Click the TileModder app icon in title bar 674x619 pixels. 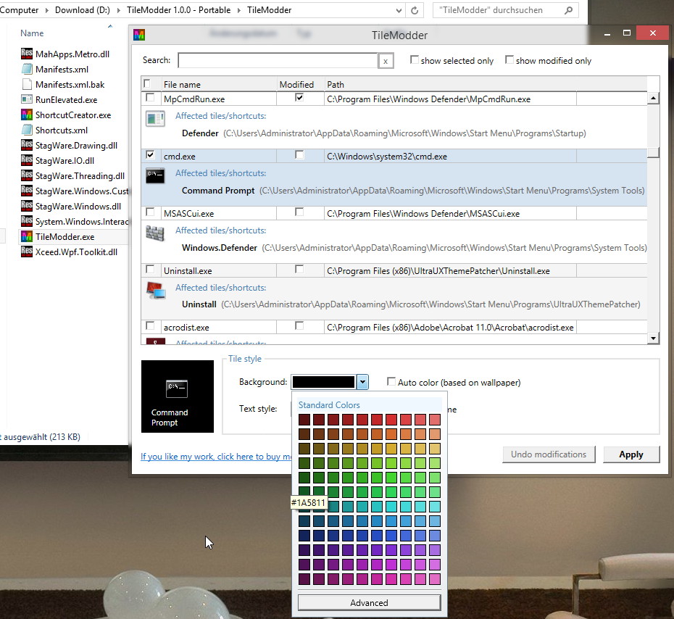(x=139, y=35)
